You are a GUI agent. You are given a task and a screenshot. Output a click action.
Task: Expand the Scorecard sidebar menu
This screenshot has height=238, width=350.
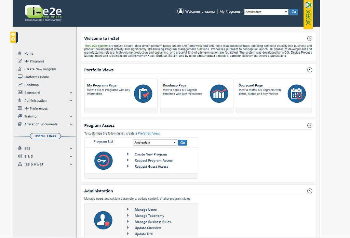pyautogui.click(x=71, y=93)
